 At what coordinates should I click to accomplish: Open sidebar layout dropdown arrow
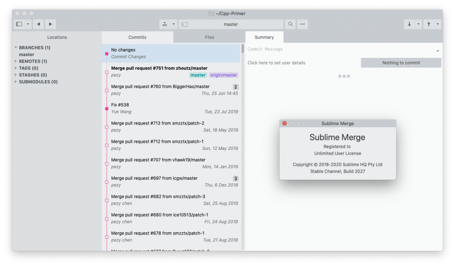pyautogui.click(x=28, y=24)
